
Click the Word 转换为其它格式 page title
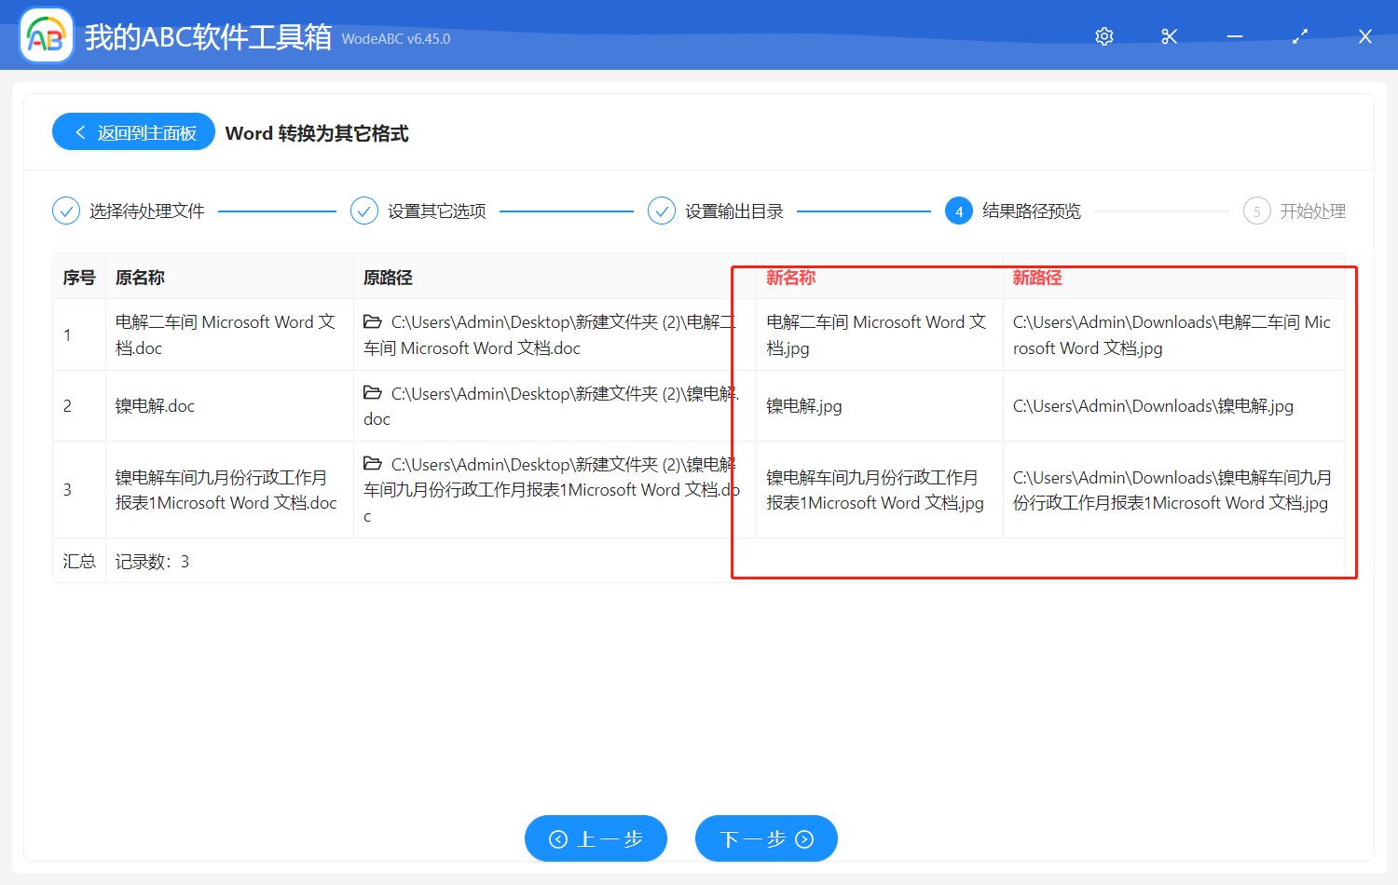[x=317, y=133]
